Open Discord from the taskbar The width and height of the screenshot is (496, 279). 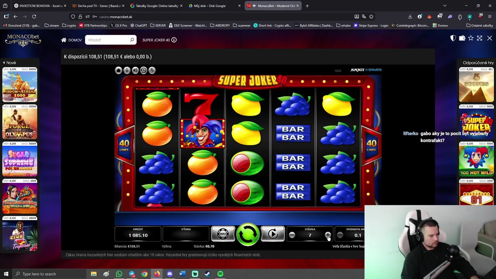169,274
